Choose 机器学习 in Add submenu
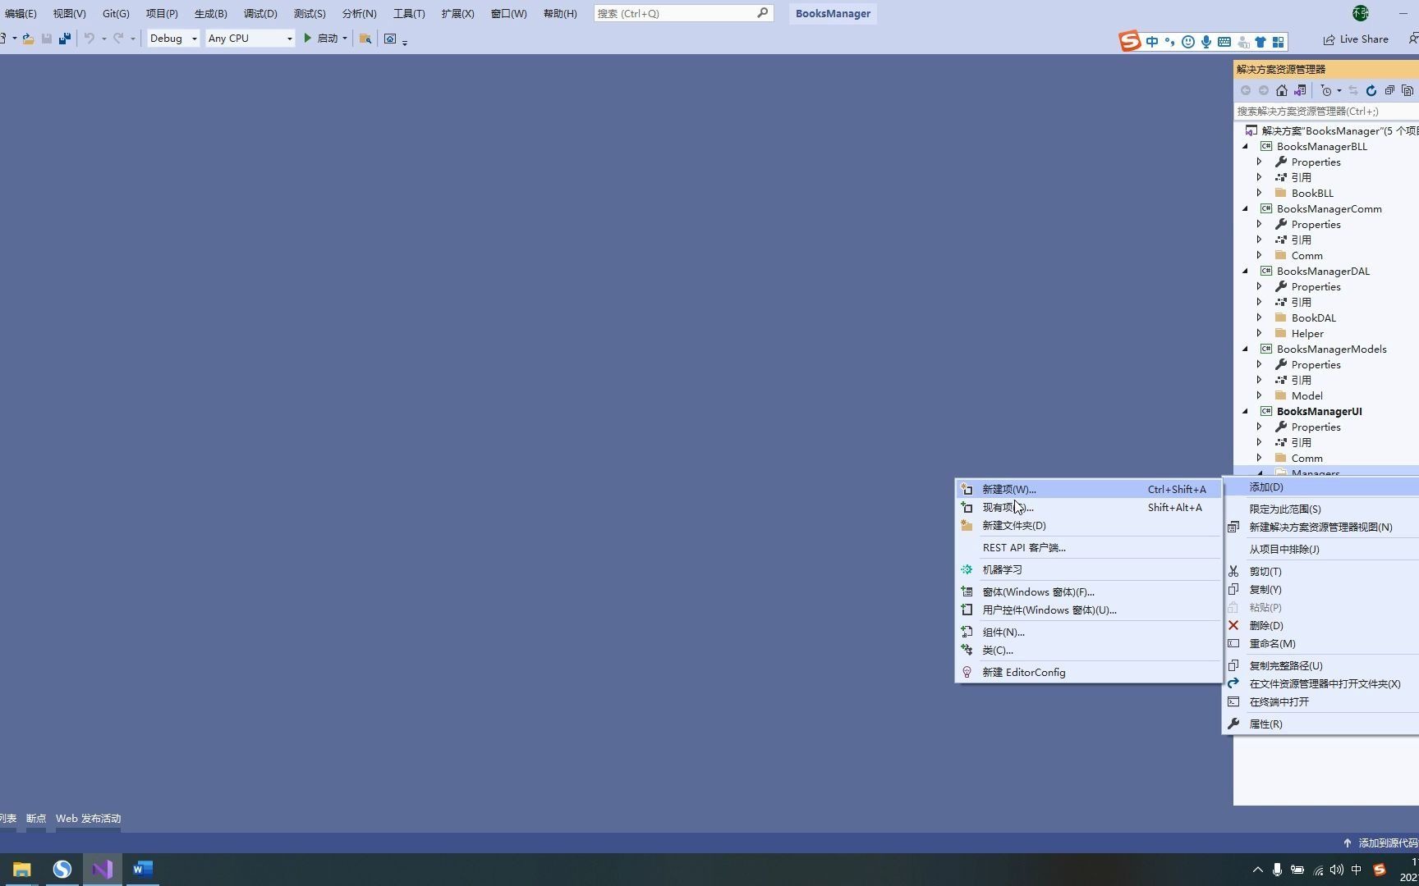 (x=1088, y=569)
